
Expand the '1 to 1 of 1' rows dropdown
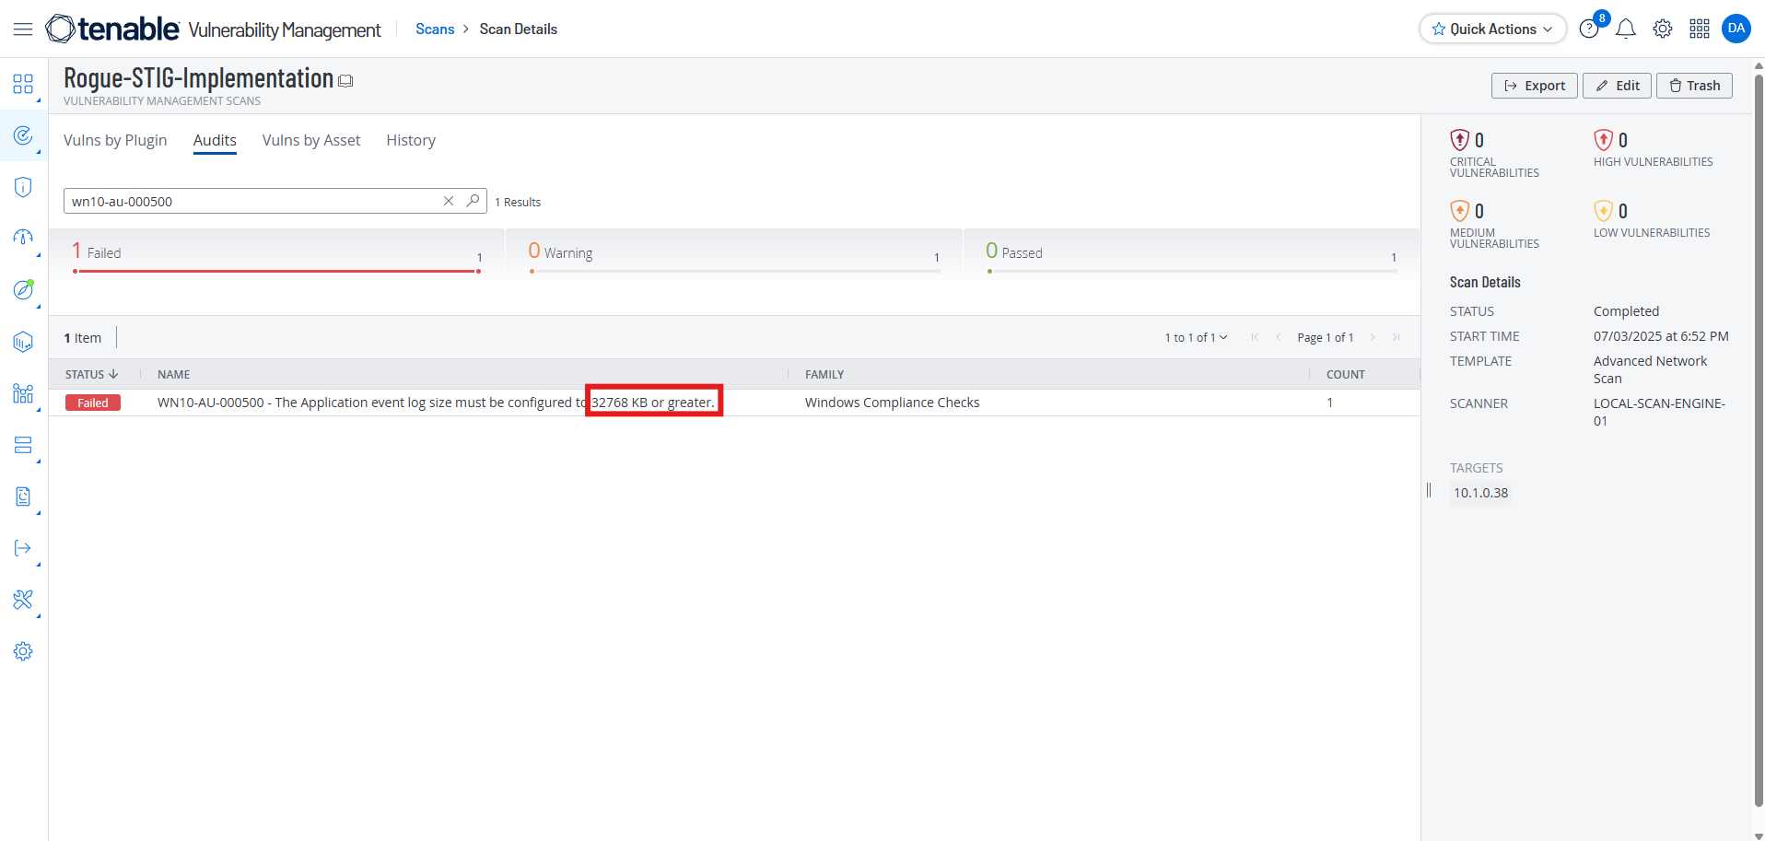pyautogui.click(x=1196, y=338)
